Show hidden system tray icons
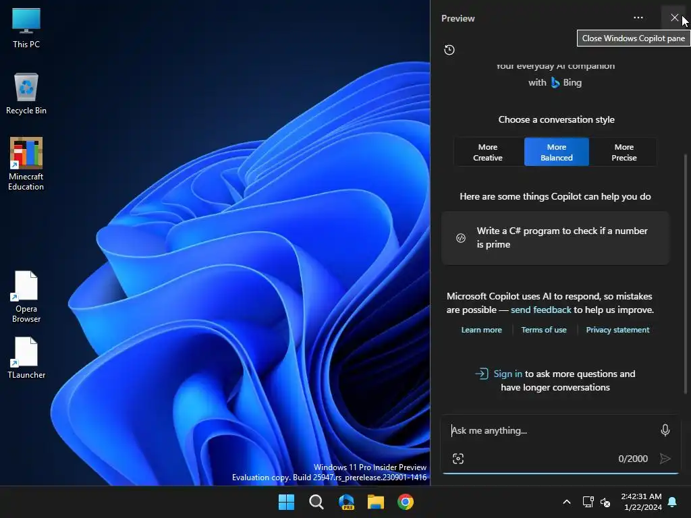Viewport: 691px width, 518px height. click(x=567, y=502)
